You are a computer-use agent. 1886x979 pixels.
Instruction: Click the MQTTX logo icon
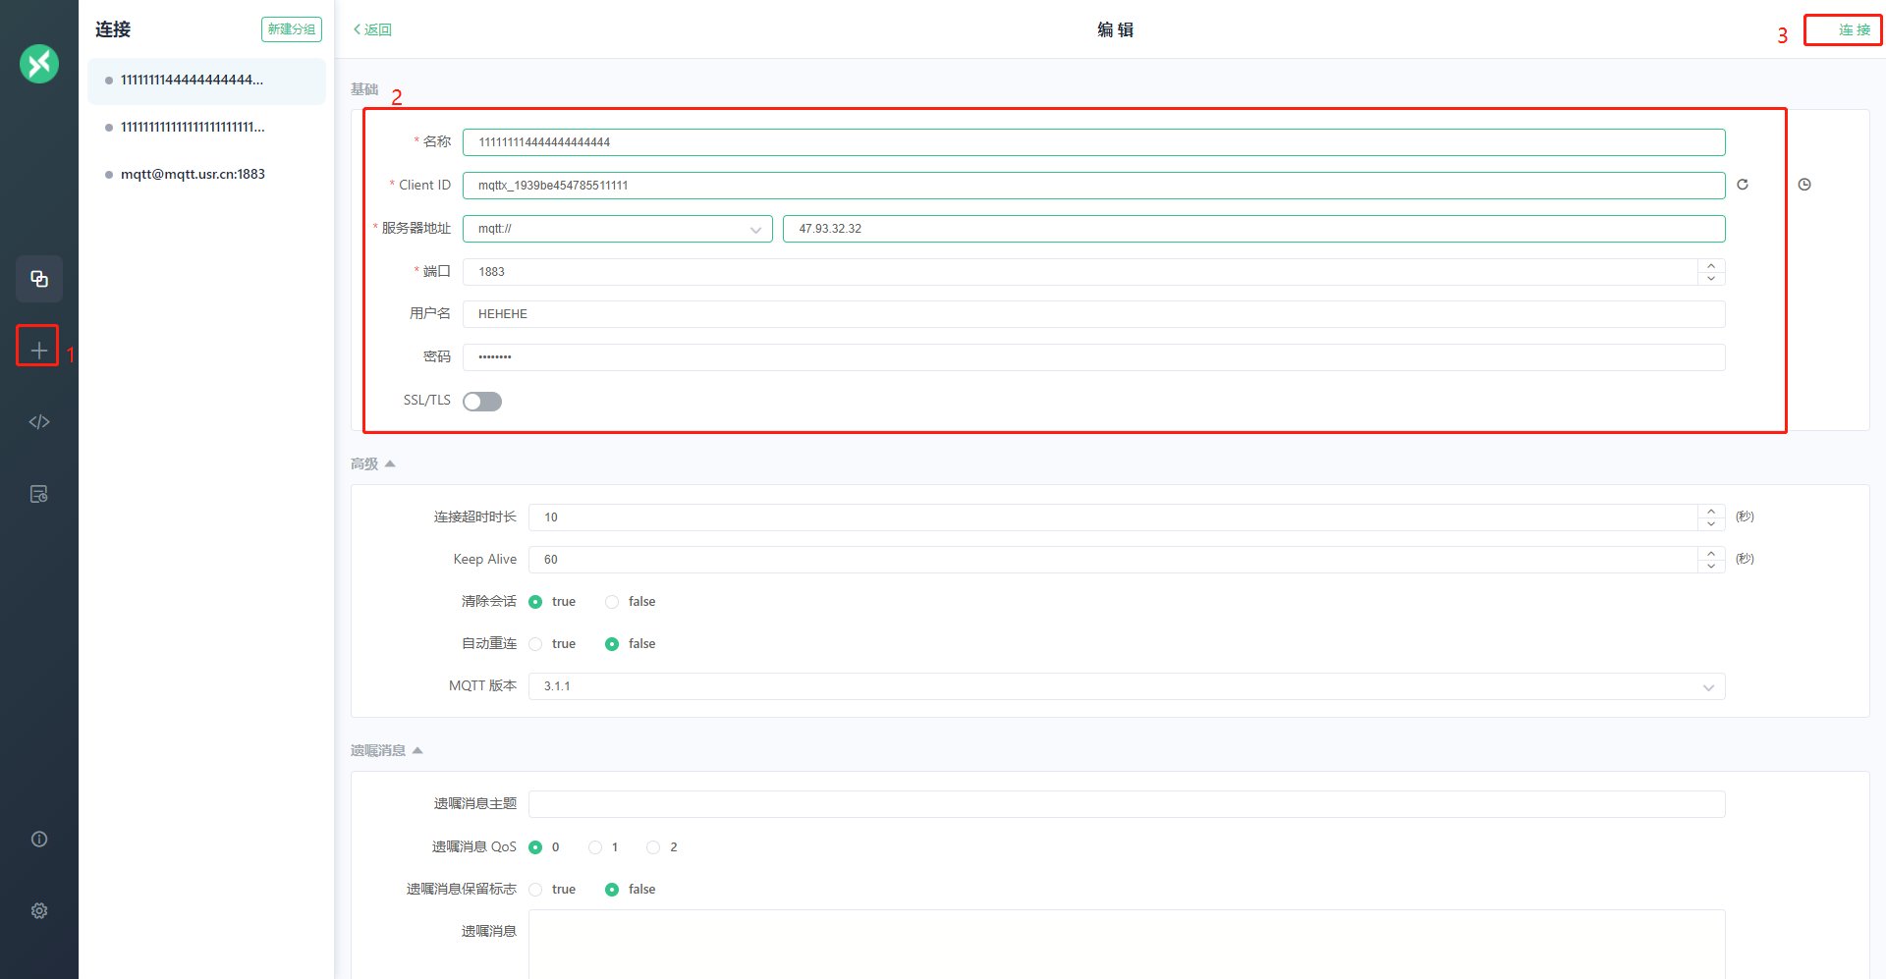(39, 64)
